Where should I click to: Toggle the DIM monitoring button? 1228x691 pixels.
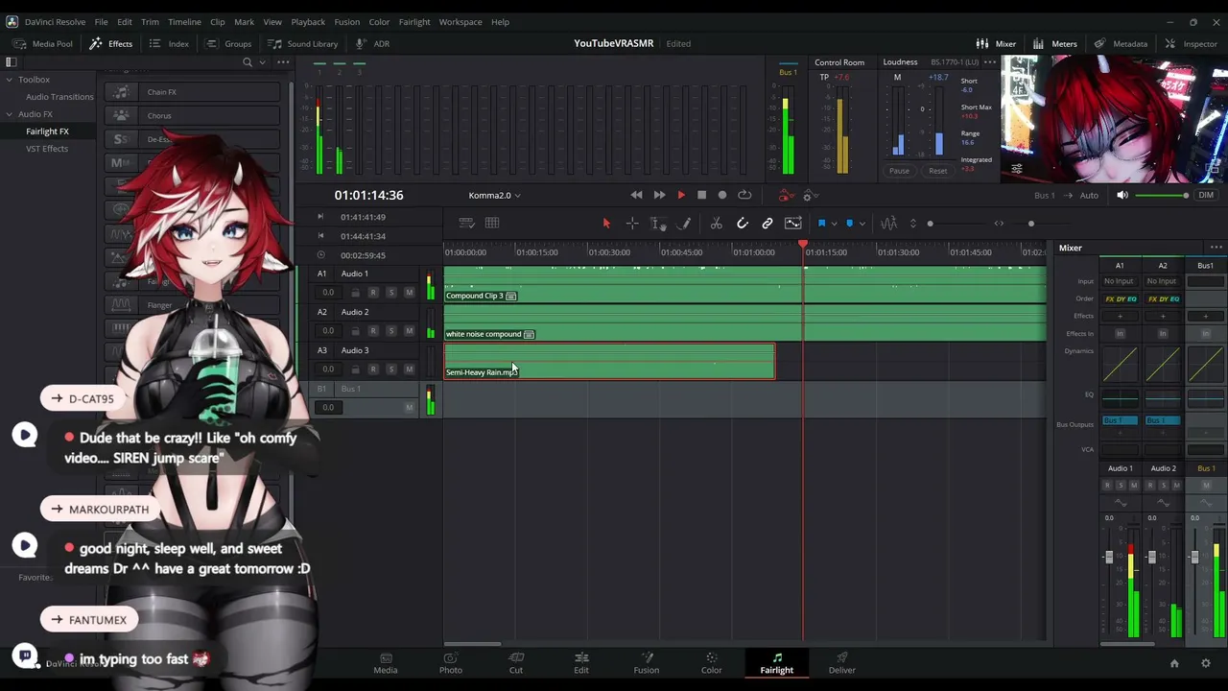coord(1206,195)
